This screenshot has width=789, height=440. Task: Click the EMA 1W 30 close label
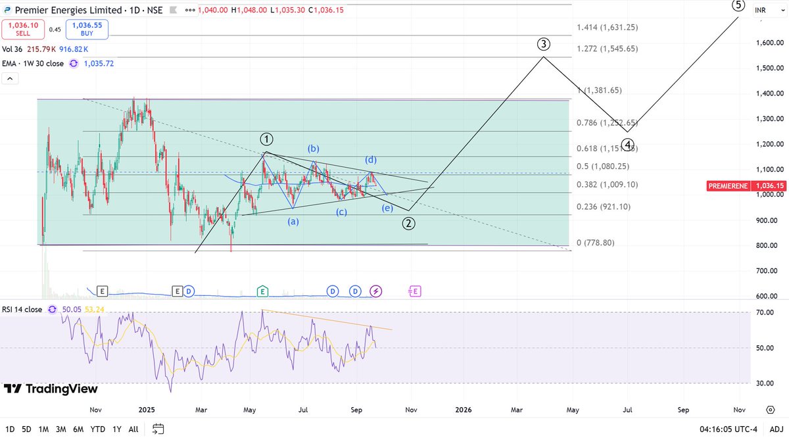(33, 64)
